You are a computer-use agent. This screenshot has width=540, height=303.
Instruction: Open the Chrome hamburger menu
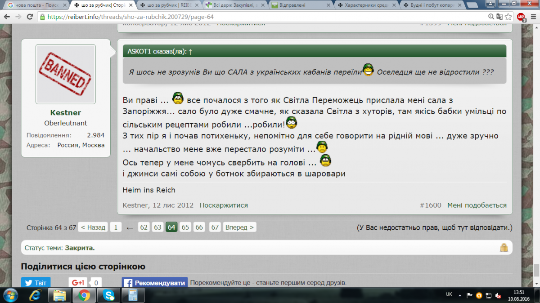532,17
